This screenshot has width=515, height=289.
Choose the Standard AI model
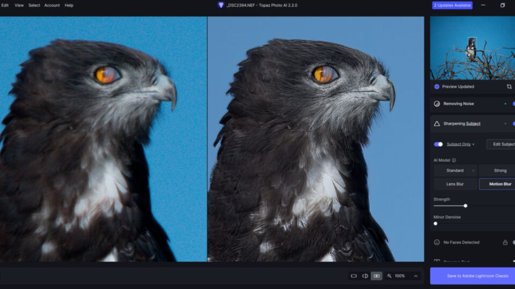(x=455, y=171)
